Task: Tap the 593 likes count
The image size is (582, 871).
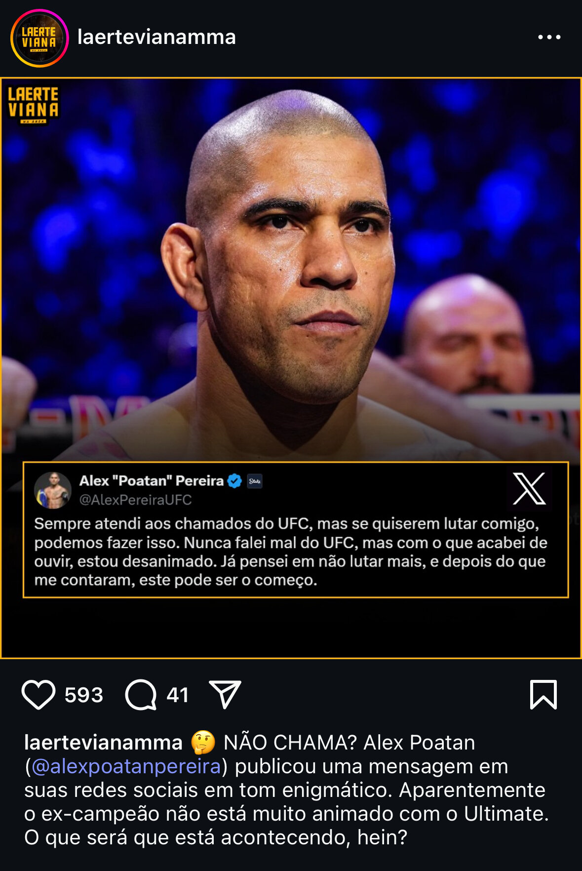Action: point(84,695)
